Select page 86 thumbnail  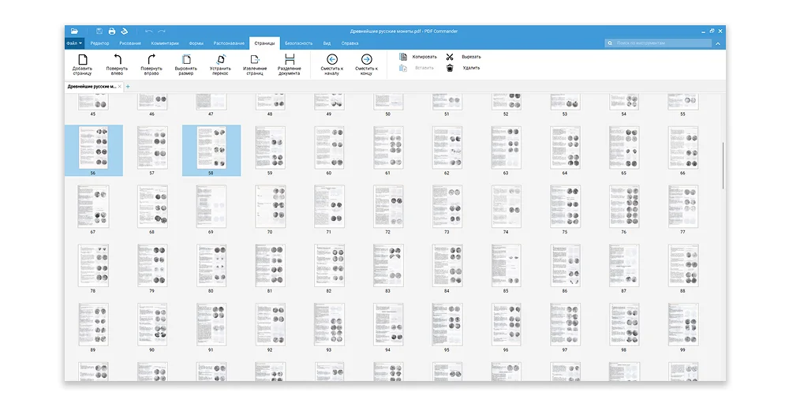(x=565, y=266)
